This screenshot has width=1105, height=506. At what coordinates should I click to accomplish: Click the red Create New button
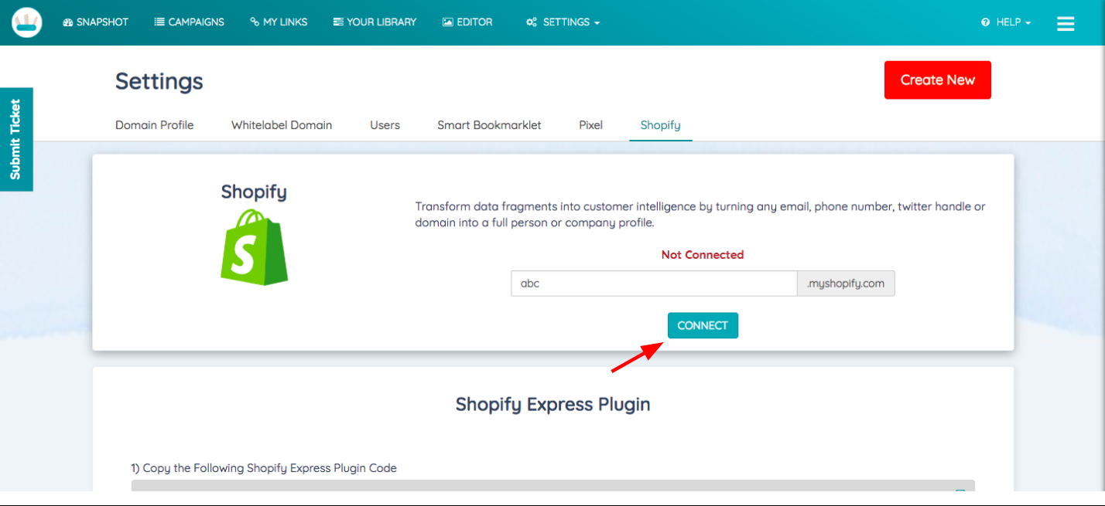click(x=938, y=80)
